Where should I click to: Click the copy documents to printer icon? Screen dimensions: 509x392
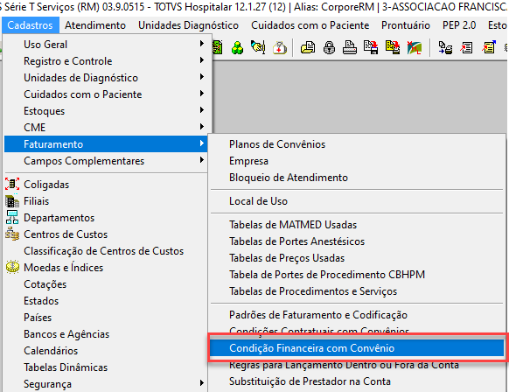[x=445, y=48]
